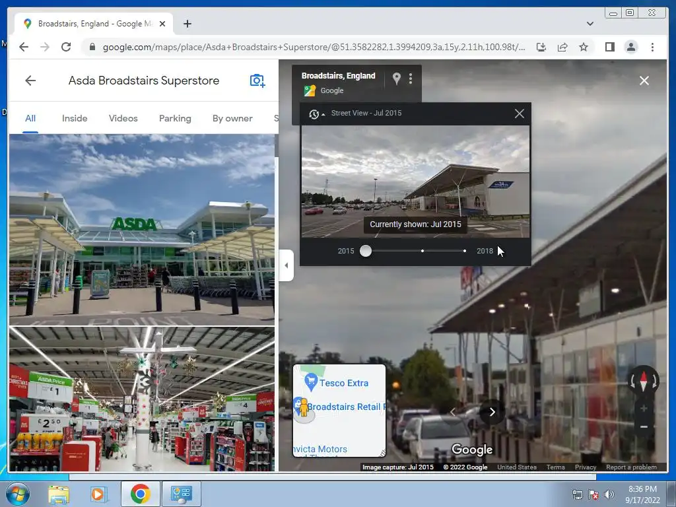The image size is (676, 507).
Task: Switch to the Videos tab
Action: (123, 118)
